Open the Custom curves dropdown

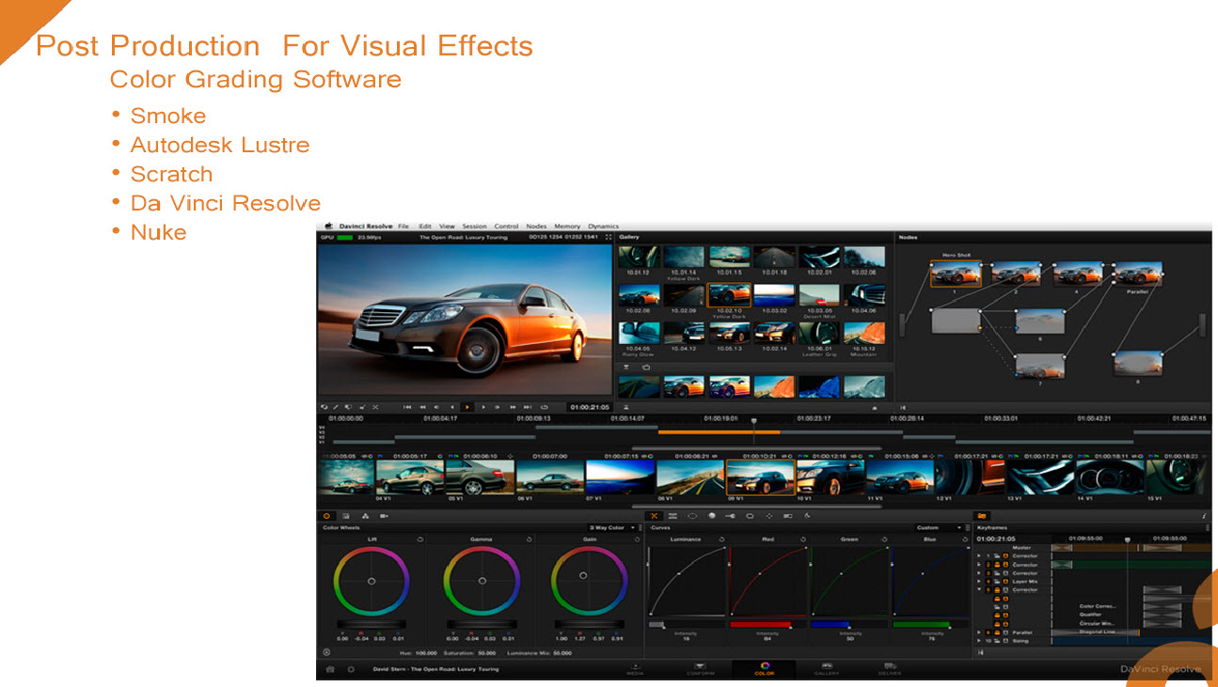(x=940, y=528)
